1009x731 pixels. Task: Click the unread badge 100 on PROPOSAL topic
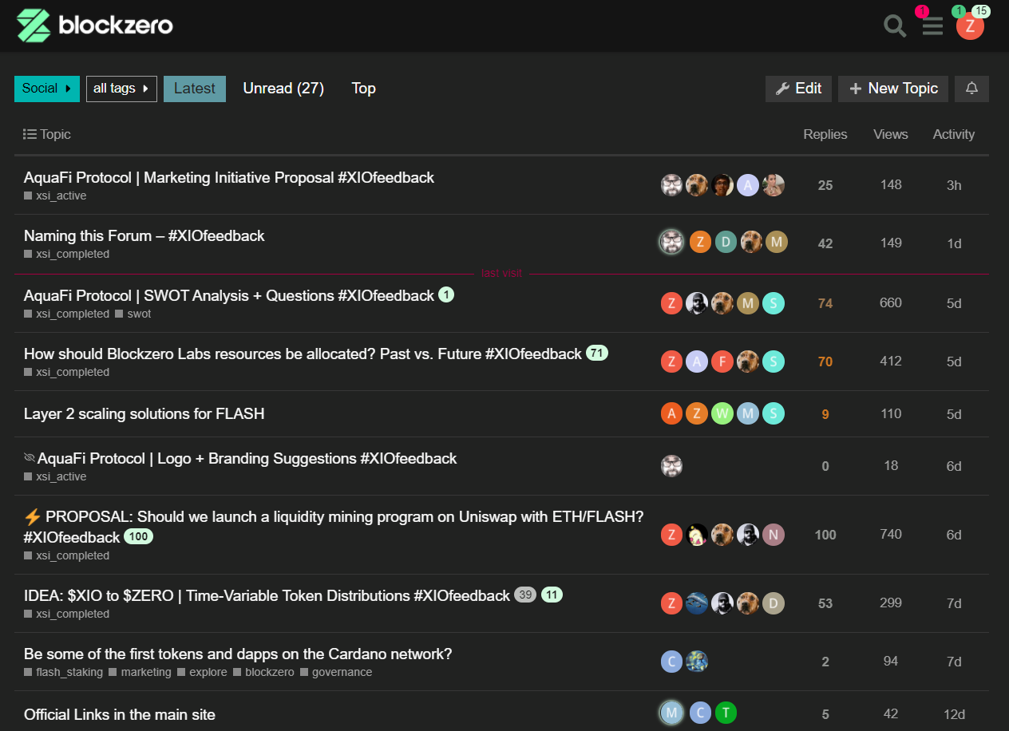click(x=139, y=536)
